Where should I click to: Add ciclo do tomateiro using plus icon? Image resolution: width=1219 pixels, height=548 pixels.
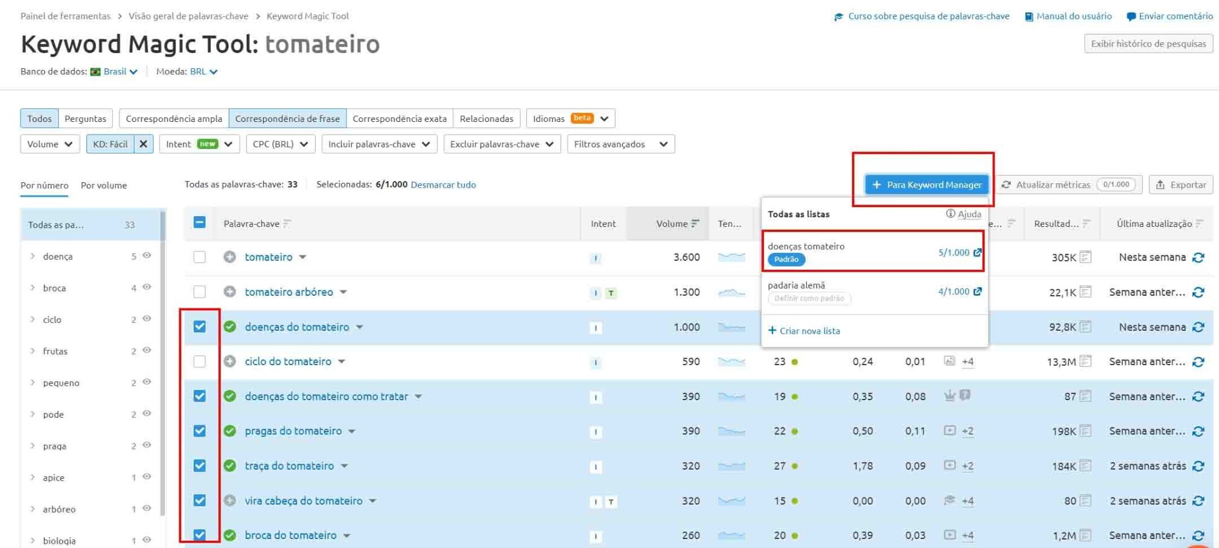pyautogui.click(x=229, y=362)
